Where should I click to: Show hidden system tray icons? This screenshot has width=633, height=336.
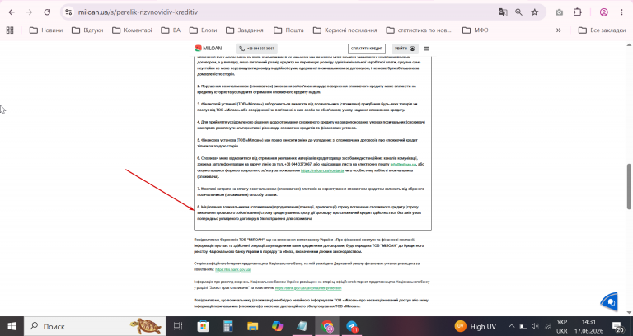tap(511, 326)
